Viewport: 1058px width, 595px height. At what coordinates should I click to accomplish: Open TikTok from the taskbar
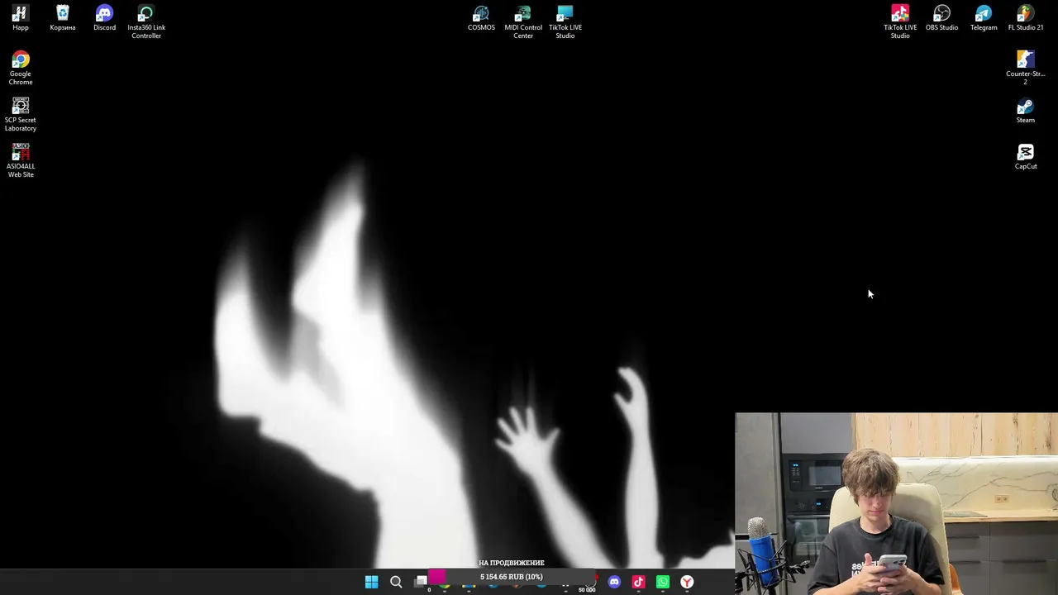click(638, 582)
